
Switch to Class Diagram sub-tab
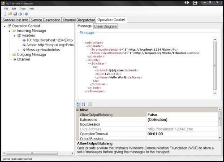pyautogui.click(x=105, y=26)
